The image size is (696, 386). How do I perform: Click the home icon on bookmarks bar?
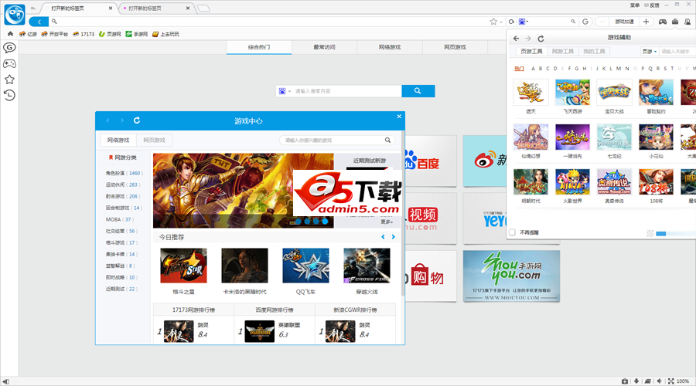10,34
